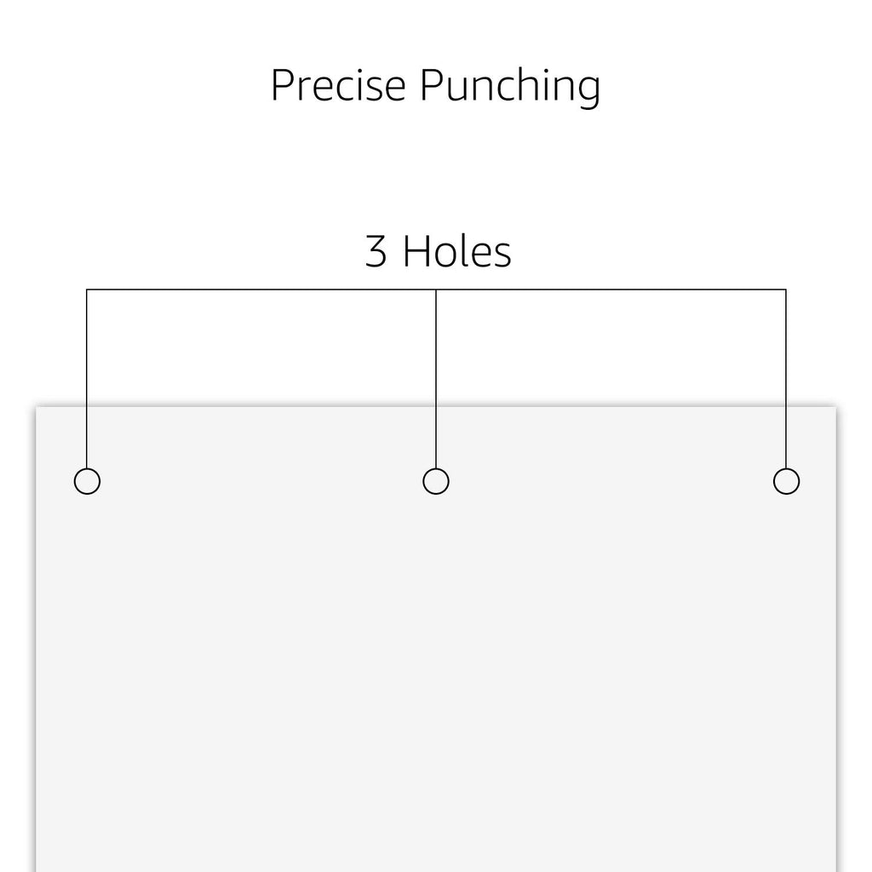
Task: Click where center line meets horizontal bracket
Action: [x=436, y=290]
